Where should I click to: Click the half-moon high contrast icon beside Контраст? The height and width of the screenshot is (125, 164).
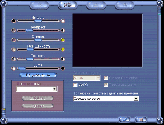[63, 30]
